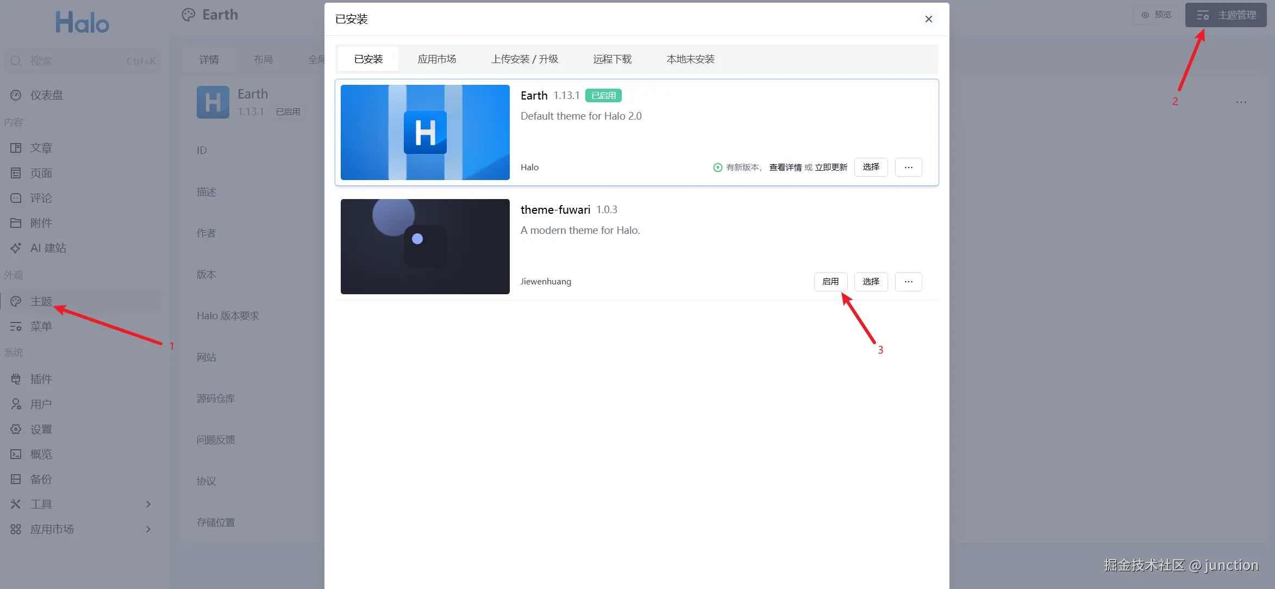1275x589 pixels.
Task: Open 用户 via its person icon
Action: (16, 404)
